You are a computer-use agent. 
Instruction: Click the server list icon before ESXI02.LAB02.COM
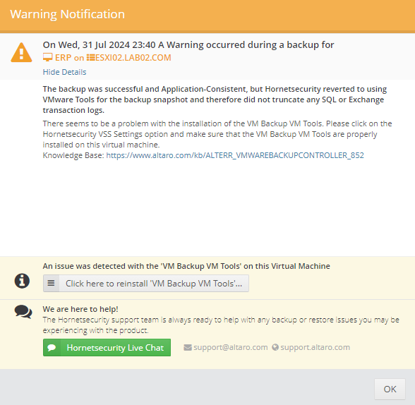90,57
